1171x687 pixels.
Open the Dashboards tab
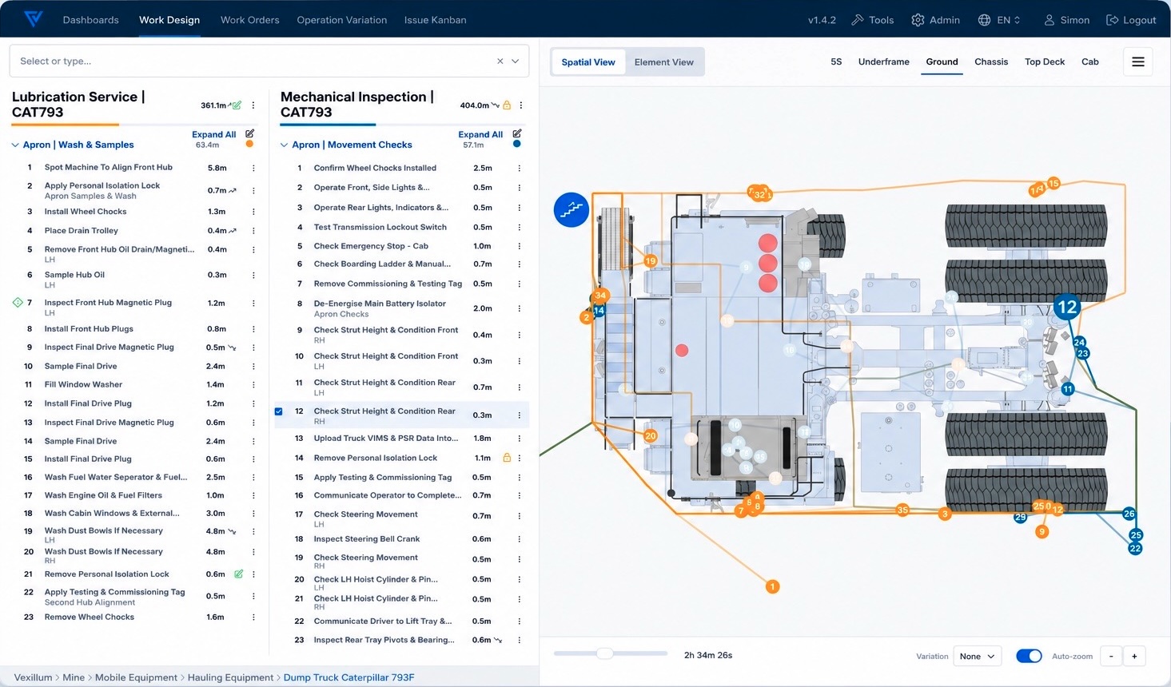[90, 20]
